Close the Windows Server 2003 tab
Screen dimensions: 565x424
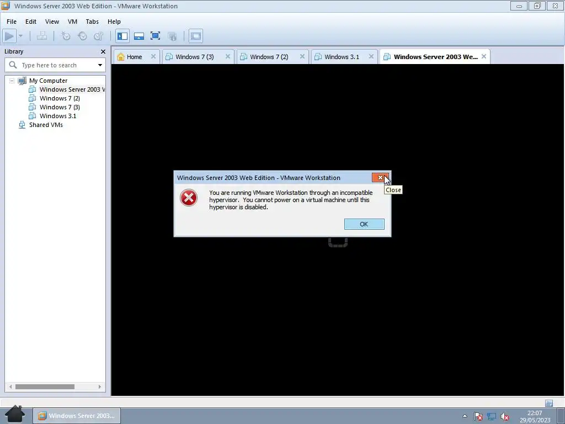coord(484,57)
